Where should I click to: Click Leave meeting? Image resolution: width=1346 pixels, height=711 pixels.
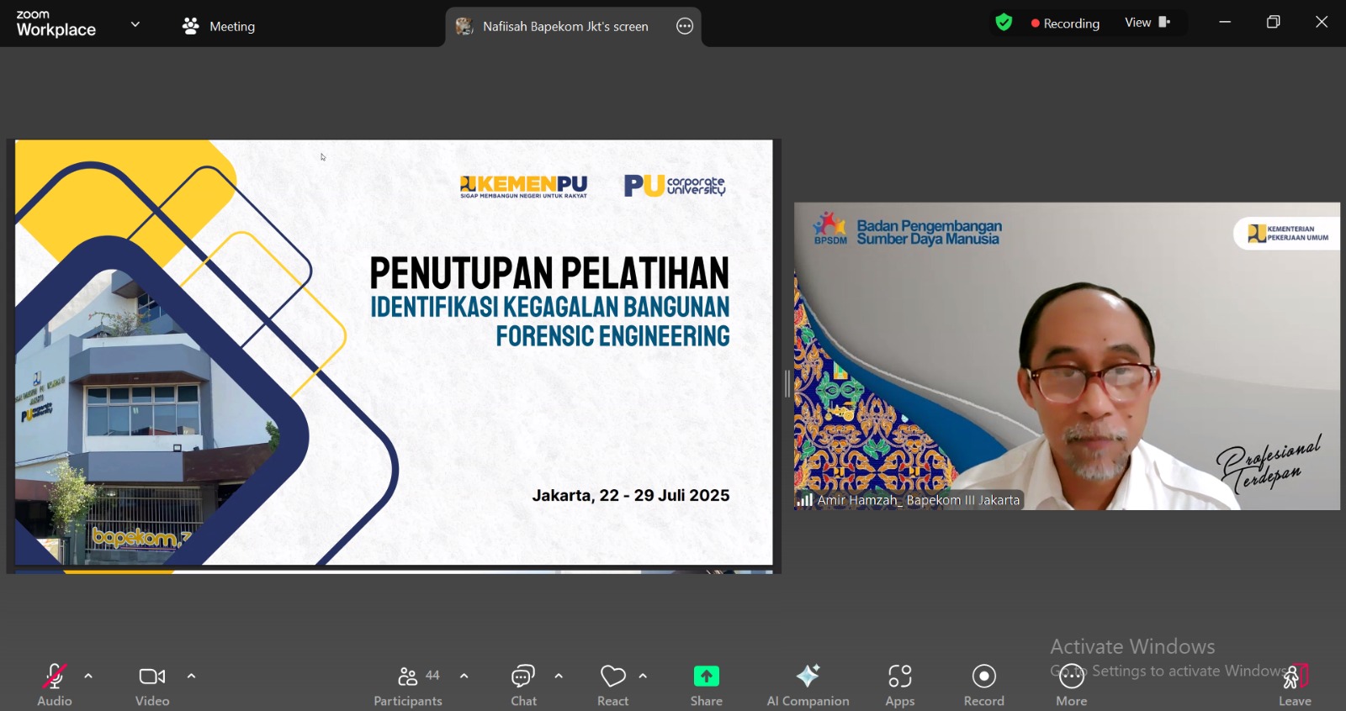pyautogui.click(x=1295, y=685)
